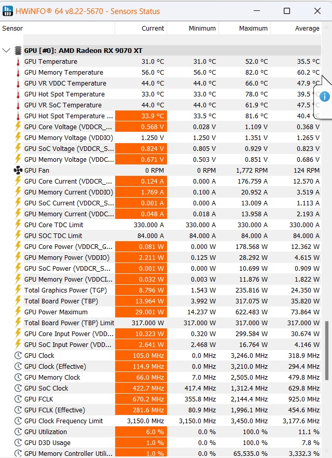Select the GPU Fan row label

(x=37, y=170)
